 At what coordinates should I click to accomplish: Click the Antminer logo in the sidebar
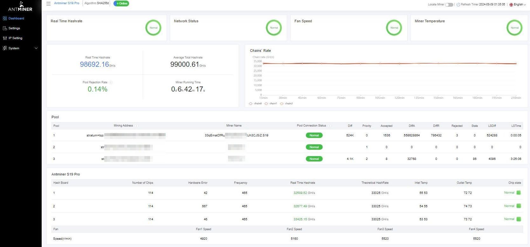20,6
